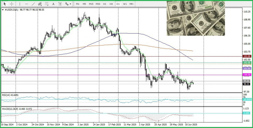Activate the crosshair tool
This screenshot has height=128, width=253.
pos(12,4)
